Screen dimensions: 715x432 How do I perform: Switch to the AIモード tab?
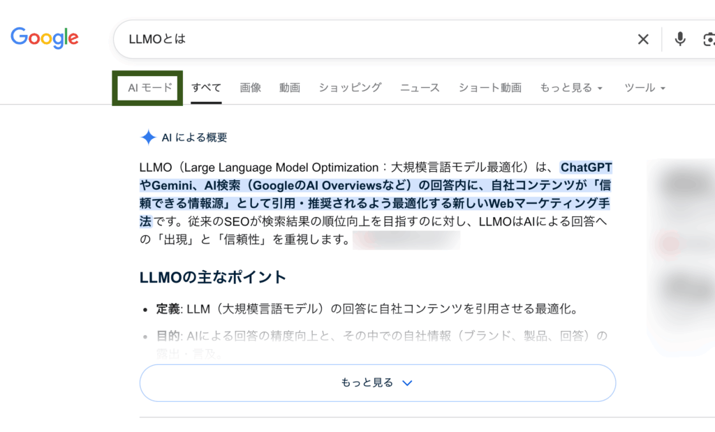[147, 87]
